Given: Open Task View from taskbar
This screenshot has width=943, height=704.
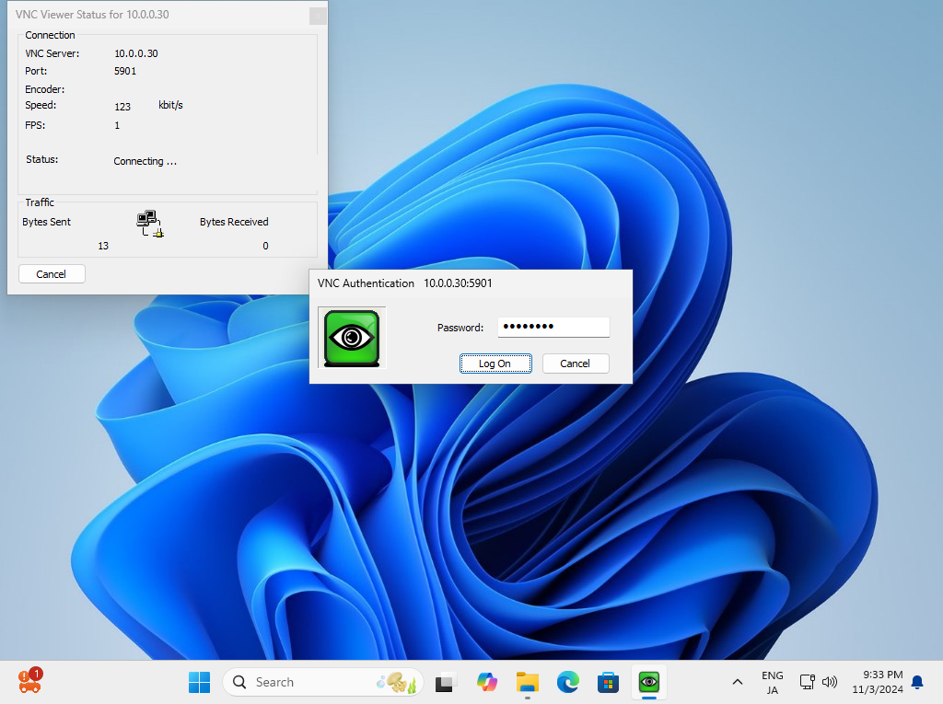Looking at the screenshot, I should [447, 682].
